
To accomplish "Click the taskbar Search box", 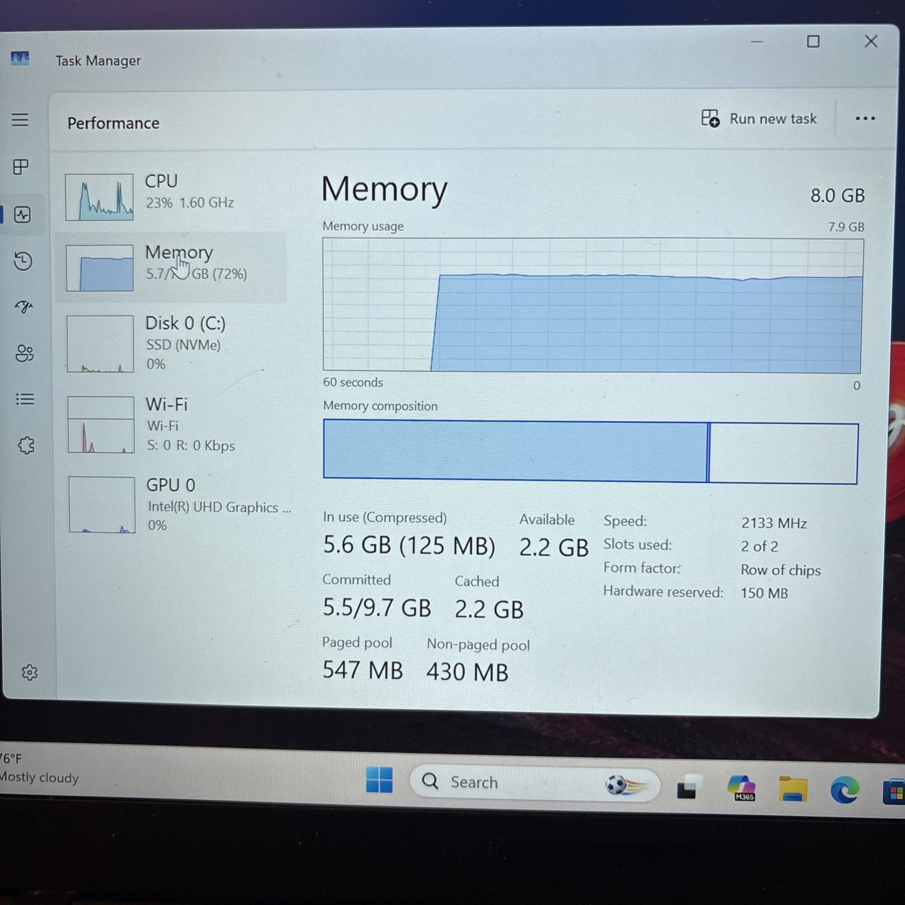I will 535,783.
